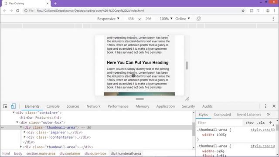Grab the right viewport resize handle
The image size is (279, 157).
click(x=187, y=65)
